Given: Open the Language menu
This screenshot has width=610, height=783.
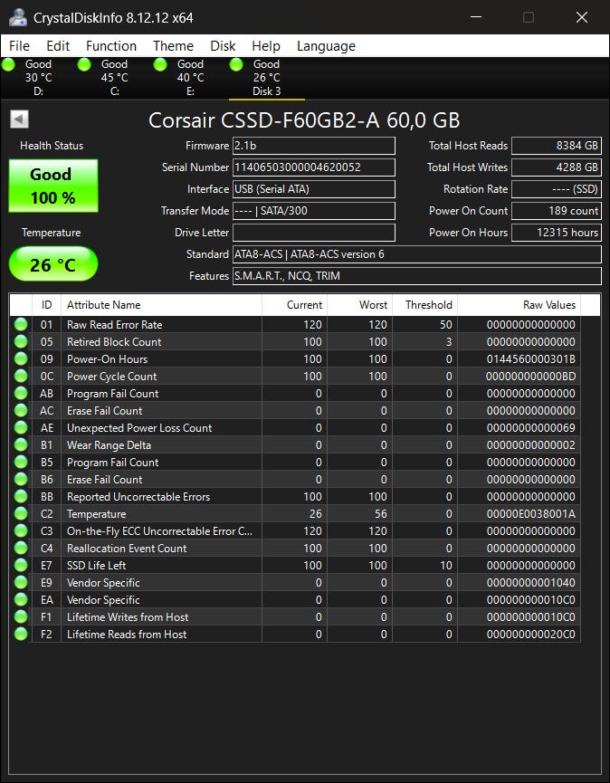Looking at the screenshot, I should coord(326,46).
